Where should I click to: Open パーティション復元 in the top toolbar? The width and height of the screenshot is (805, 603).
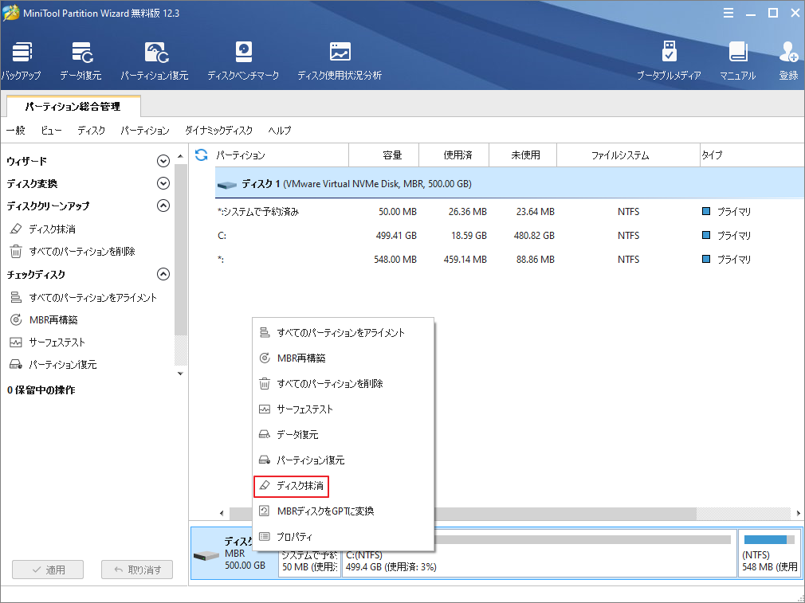pos(155,61)
